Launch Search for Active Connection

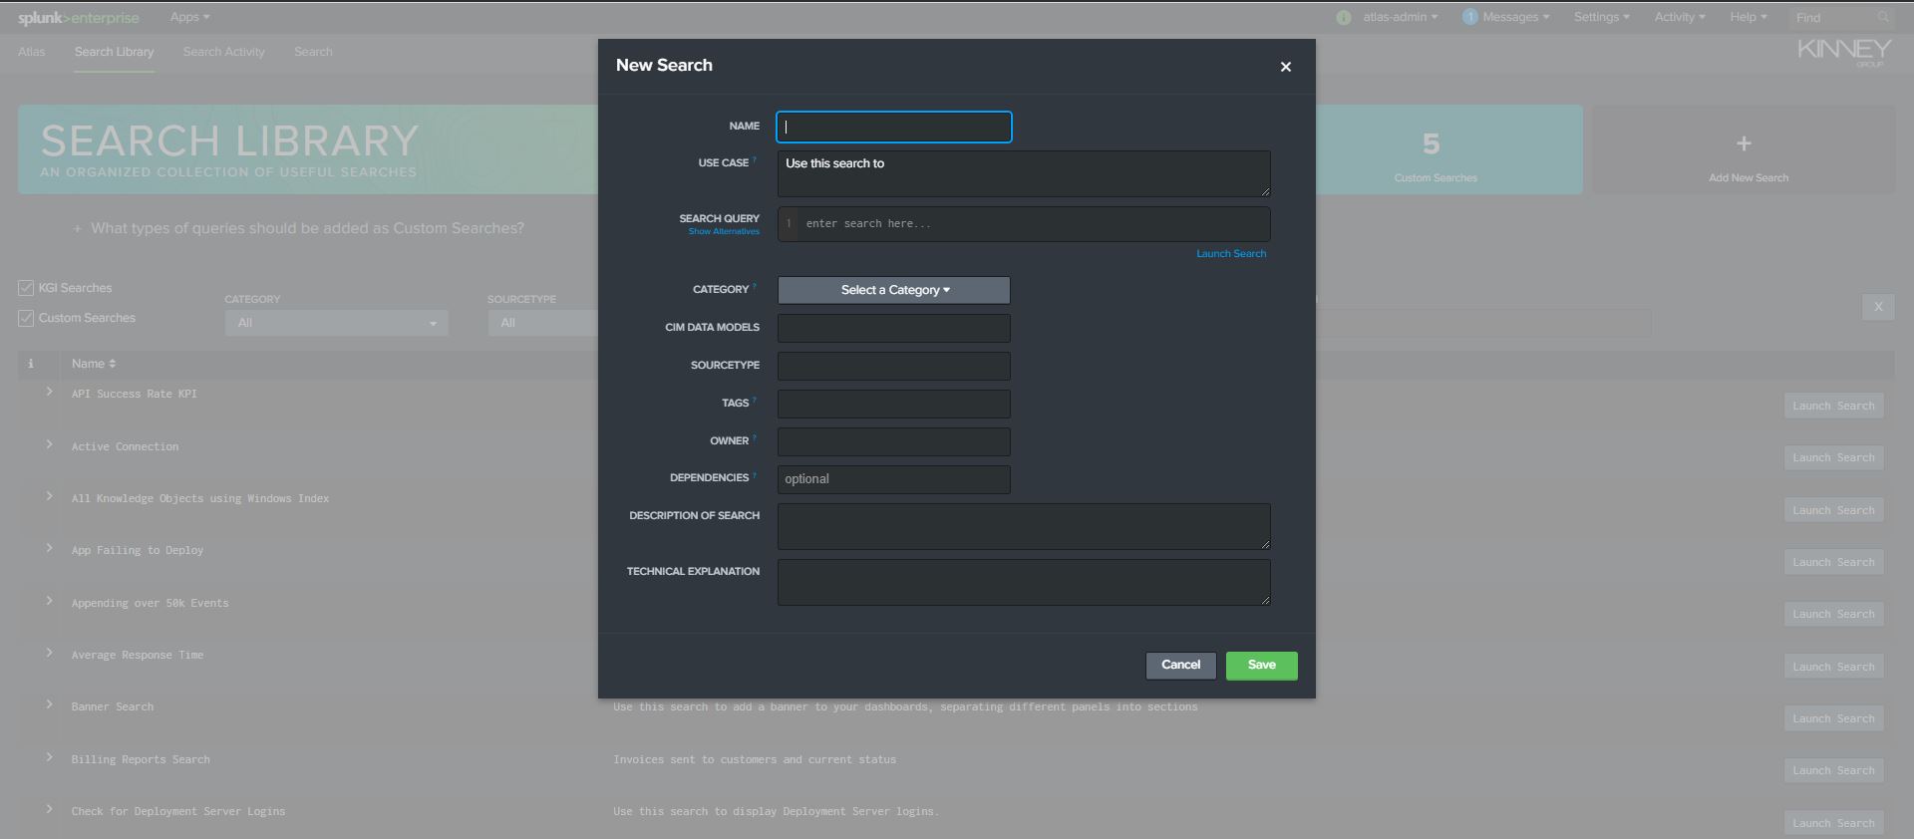point(1833,457)
